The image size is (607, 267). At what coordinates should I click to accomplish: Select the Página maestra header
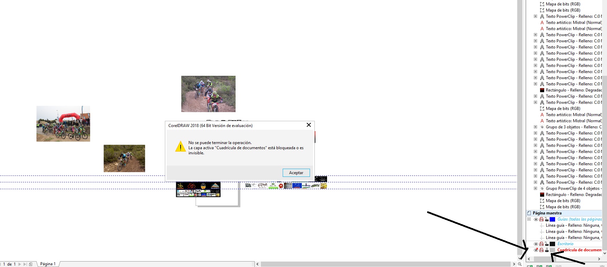547,213
